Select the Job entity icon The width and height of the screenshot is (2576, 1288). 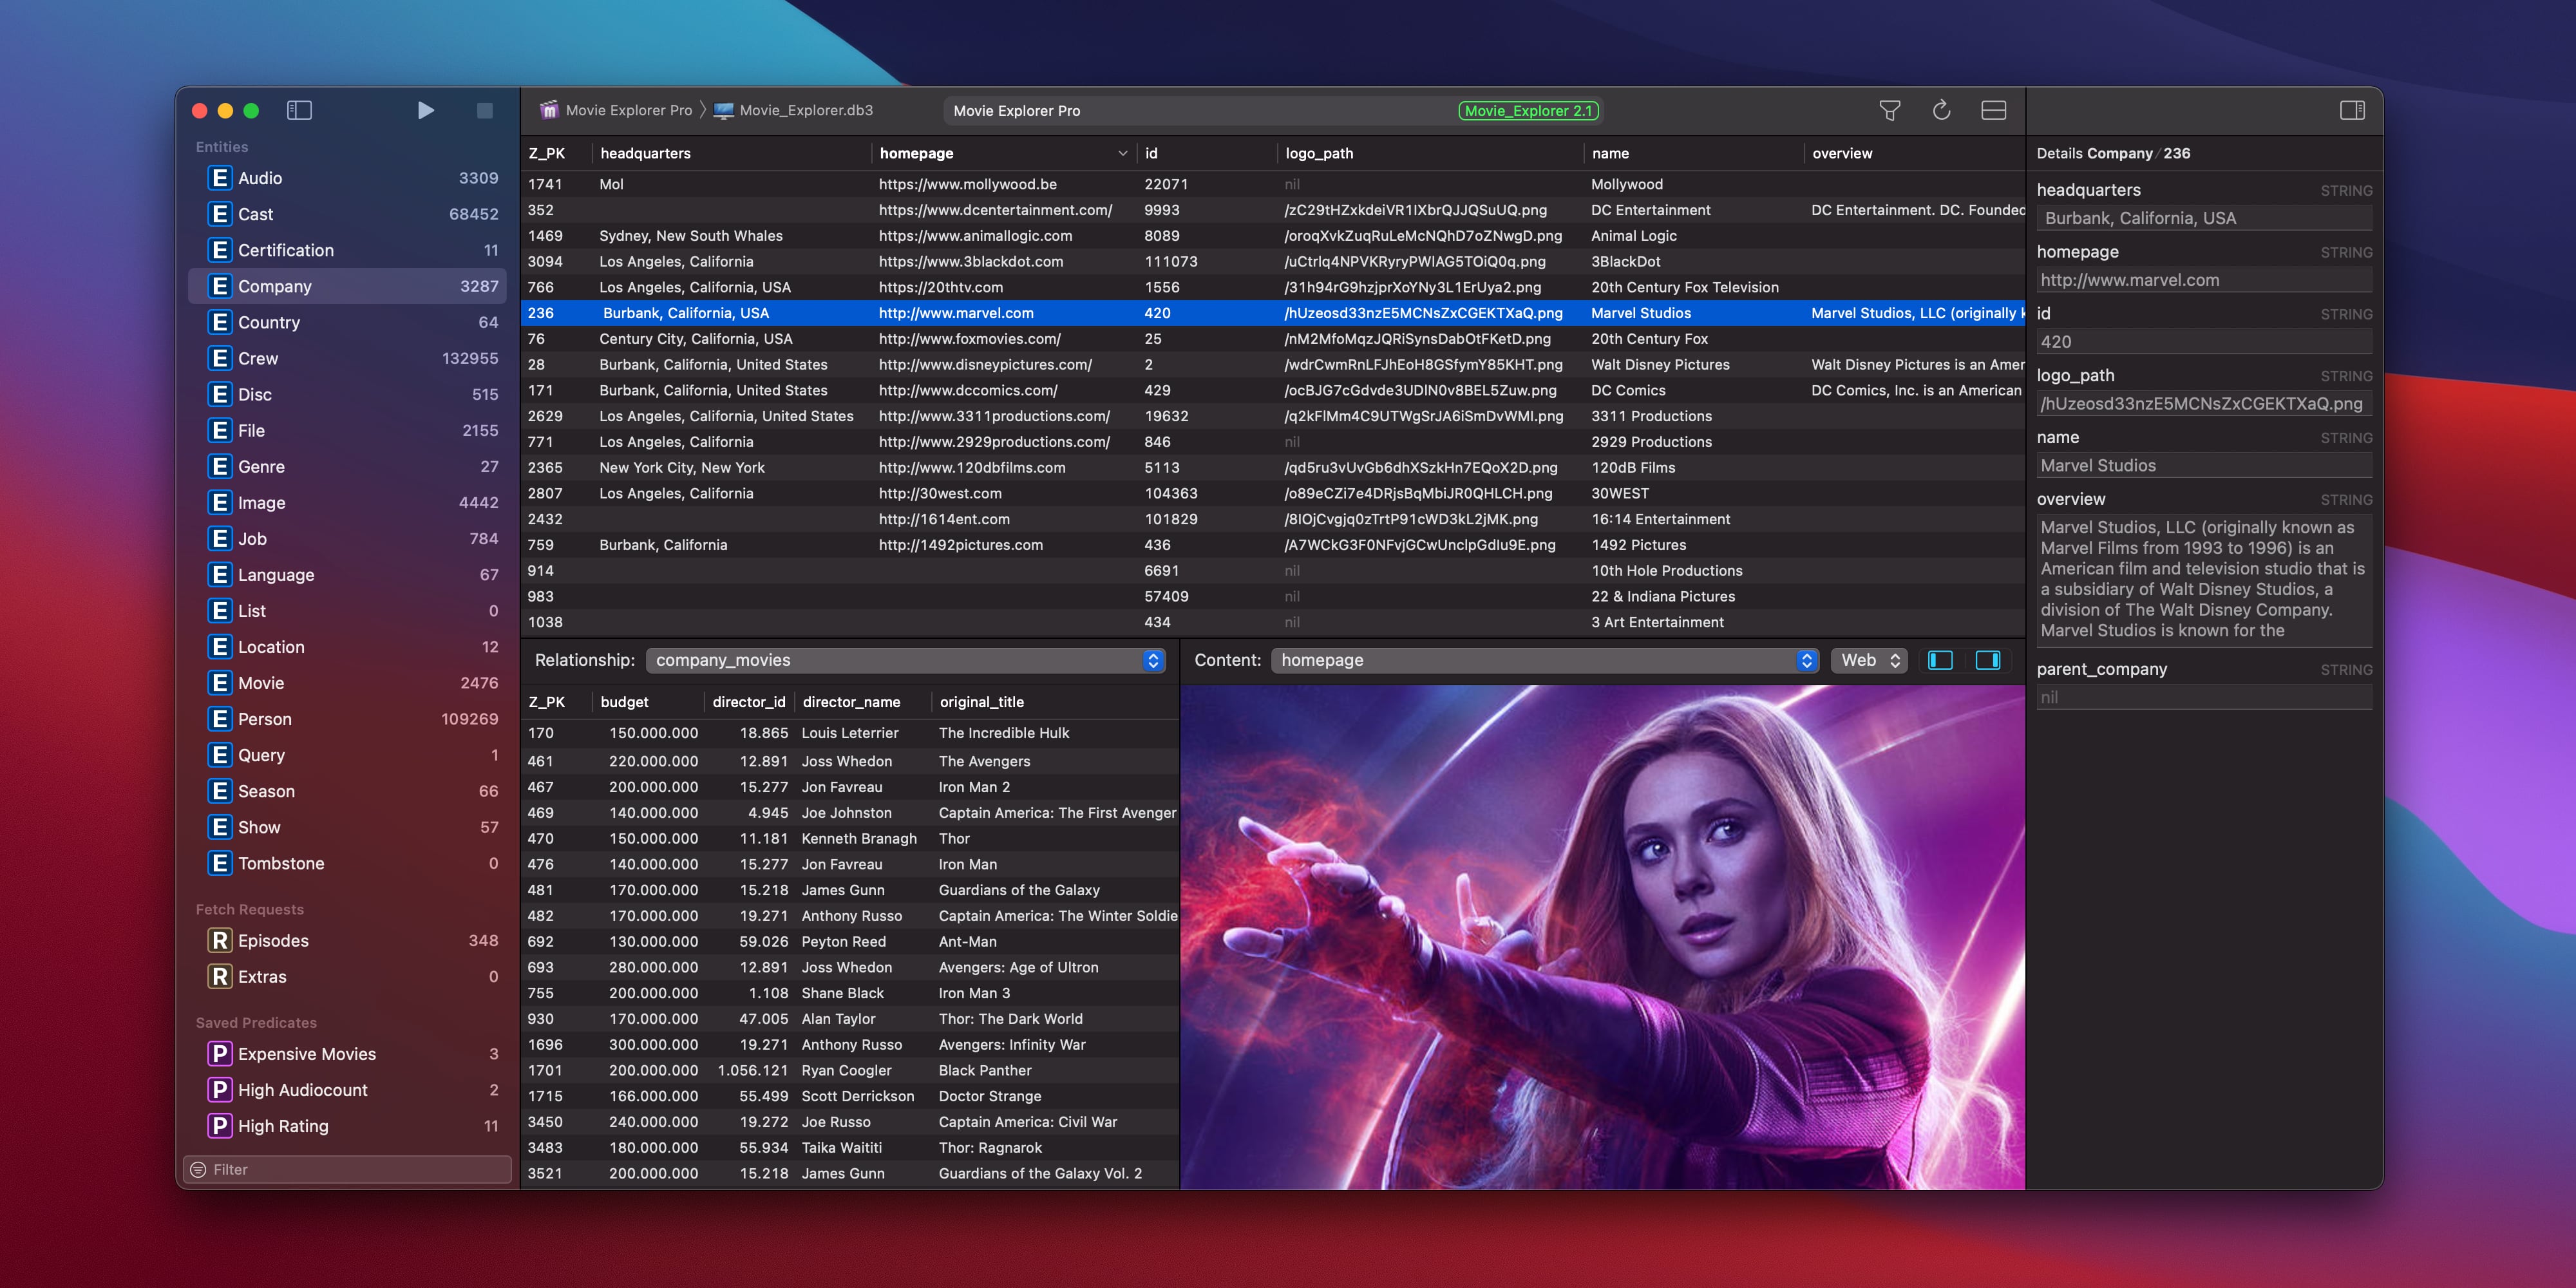pyautogui.click(x=220, y=538)
